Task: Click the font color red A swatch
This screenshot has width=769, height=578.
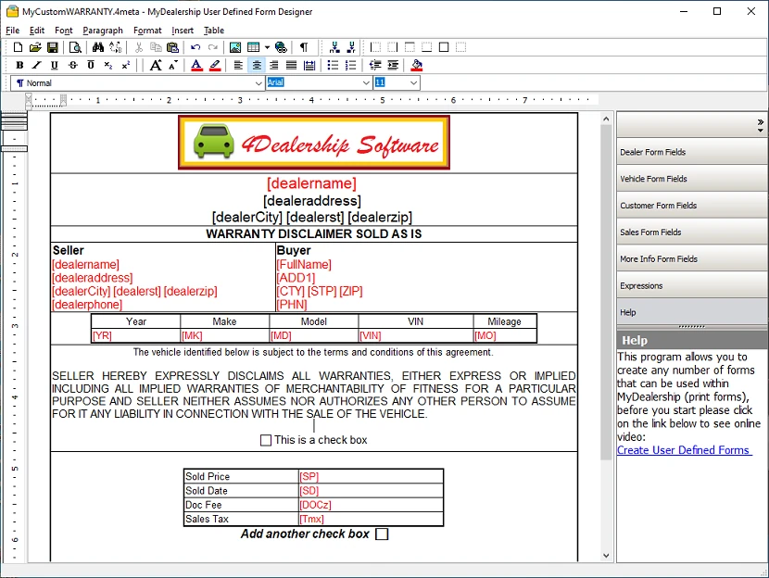Action: (x=196, y=65)
